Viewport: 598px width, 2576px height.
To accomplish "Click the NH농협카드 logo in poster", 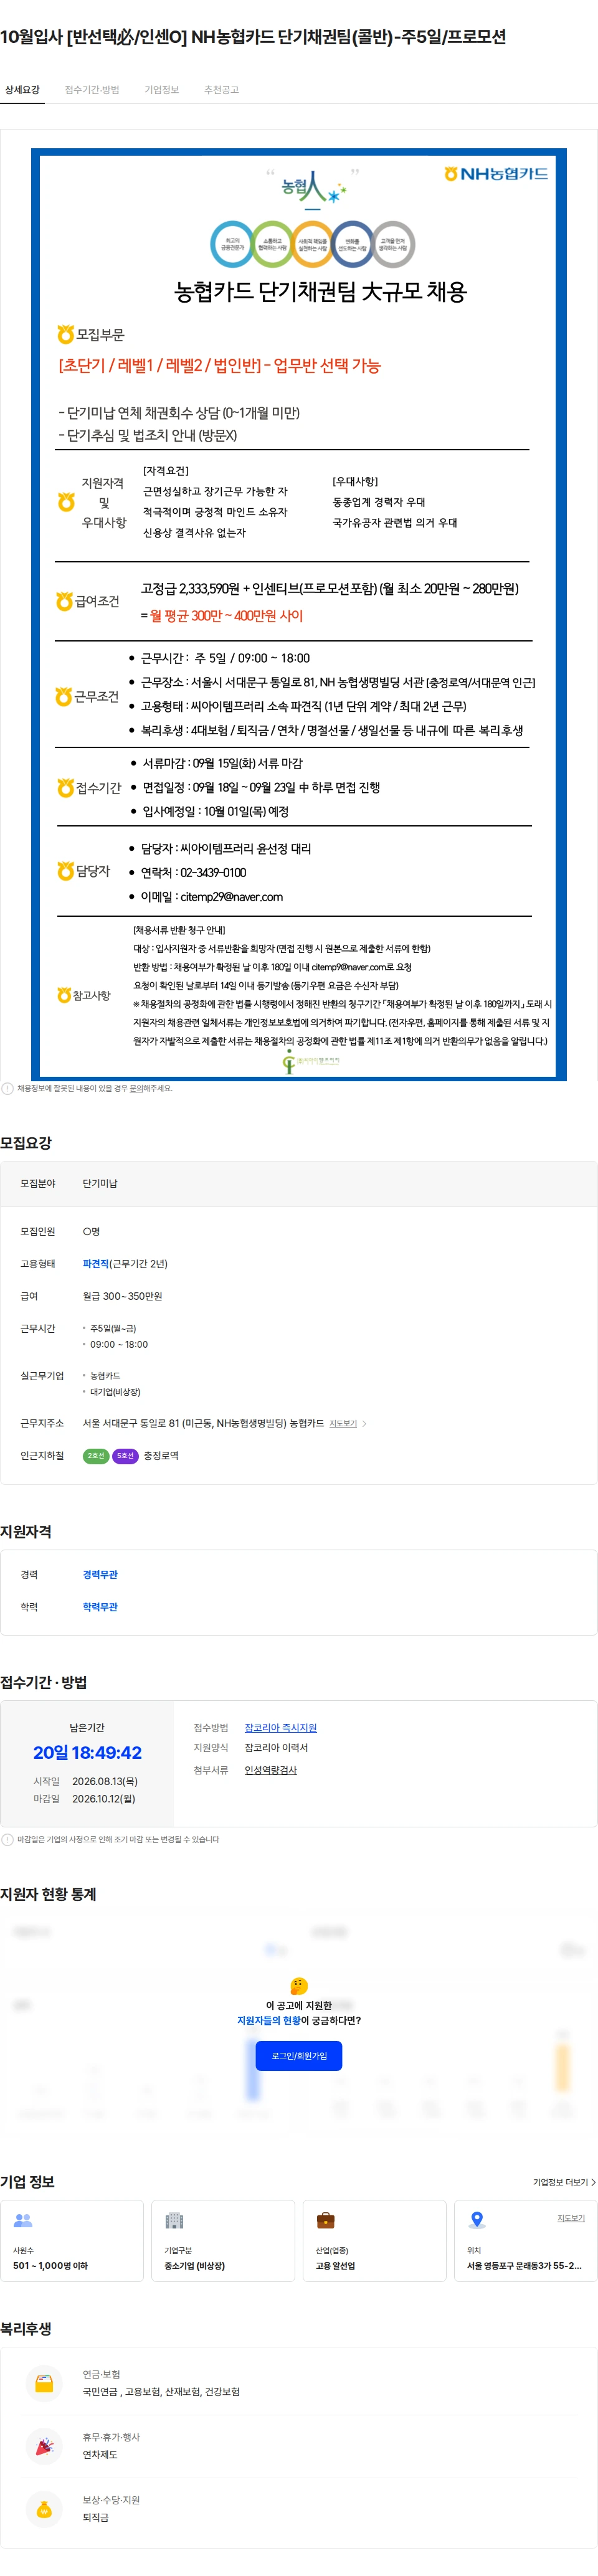I will point(497,174).
